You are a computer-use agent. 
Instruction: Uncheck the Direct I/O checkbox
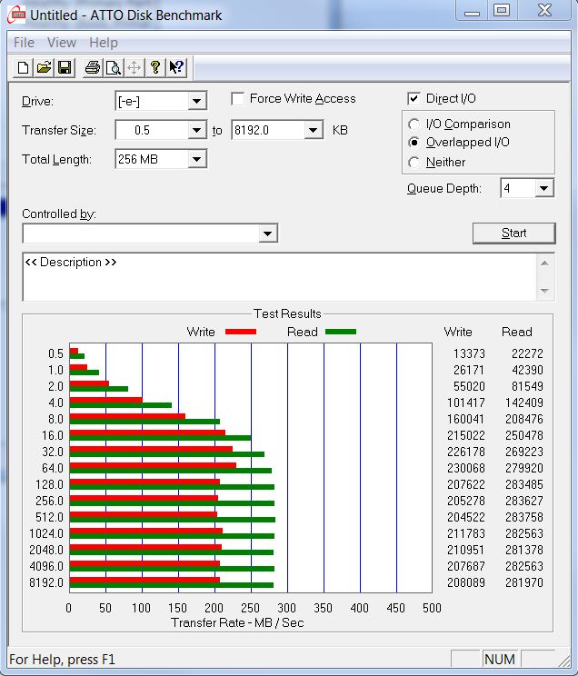[x=414, y=99]
